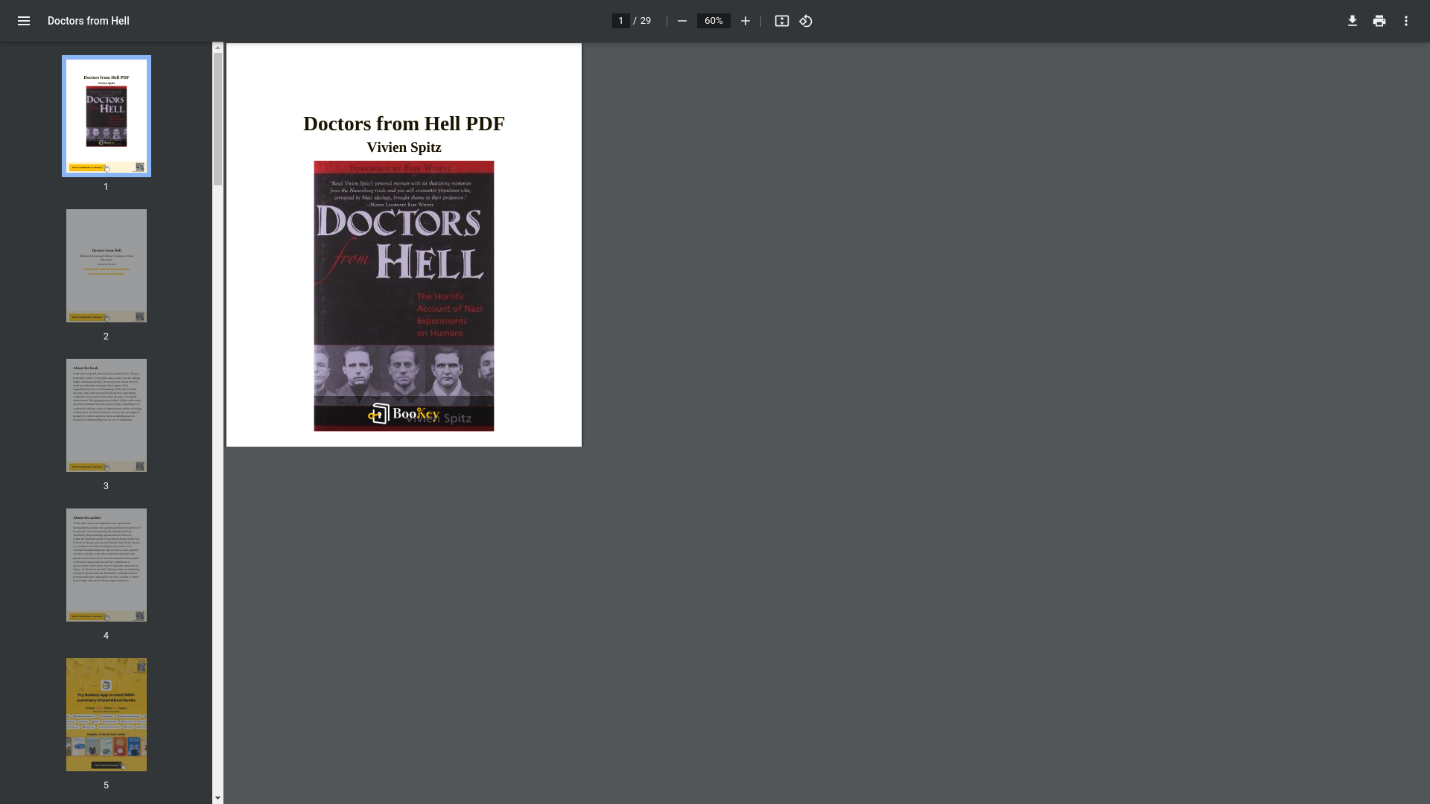Print the document
The width and height of the screenshot is (1430, 804).
tap(1379, 21)
